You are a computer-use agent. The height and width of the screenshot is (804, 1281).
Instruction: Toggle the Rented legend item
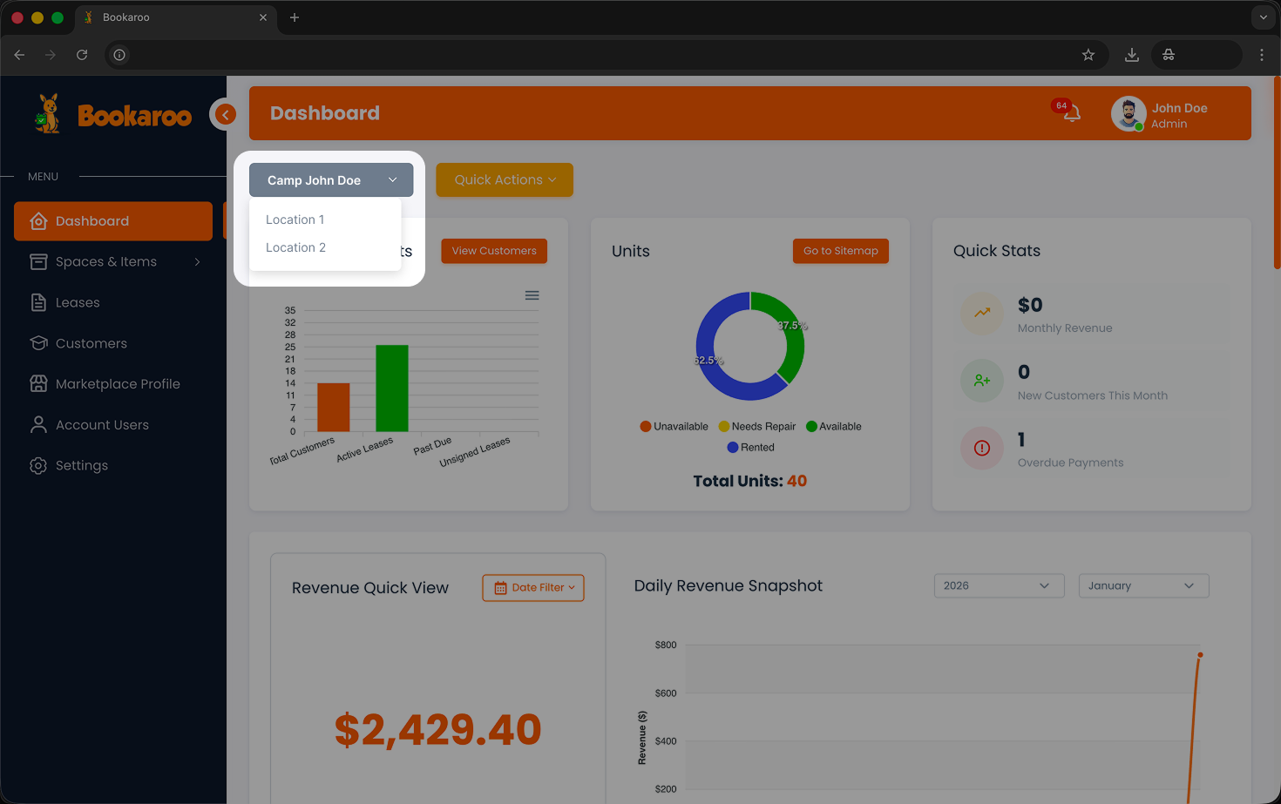click(x=750, y=448)
